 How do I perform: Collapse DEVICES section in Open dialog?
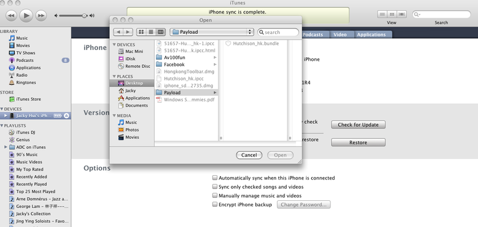pos(114,45)
